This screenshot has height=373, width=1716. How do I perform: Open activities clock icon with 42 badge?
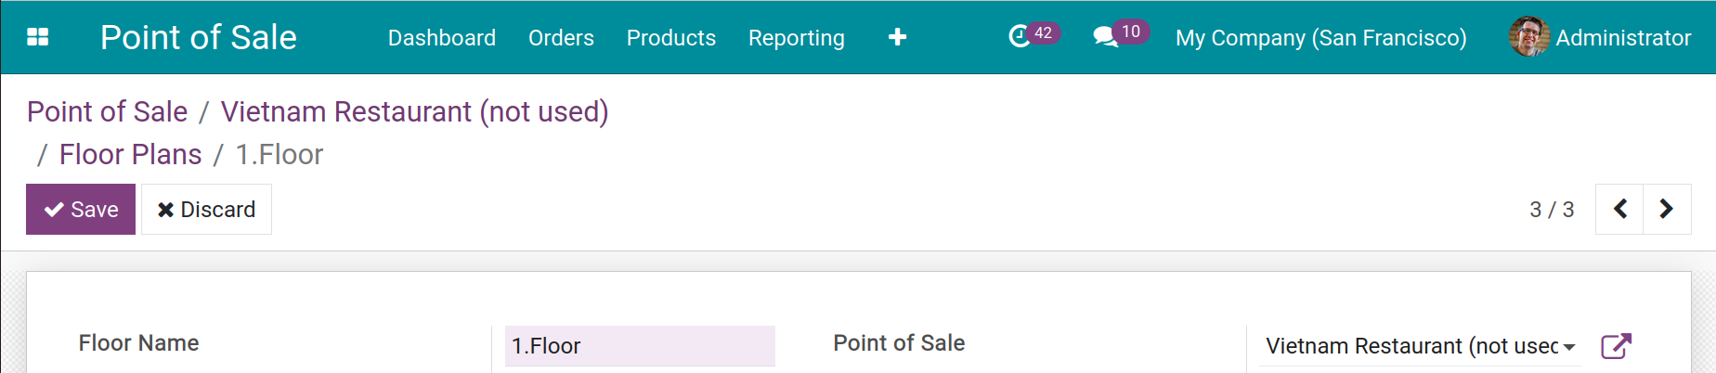1020,36
